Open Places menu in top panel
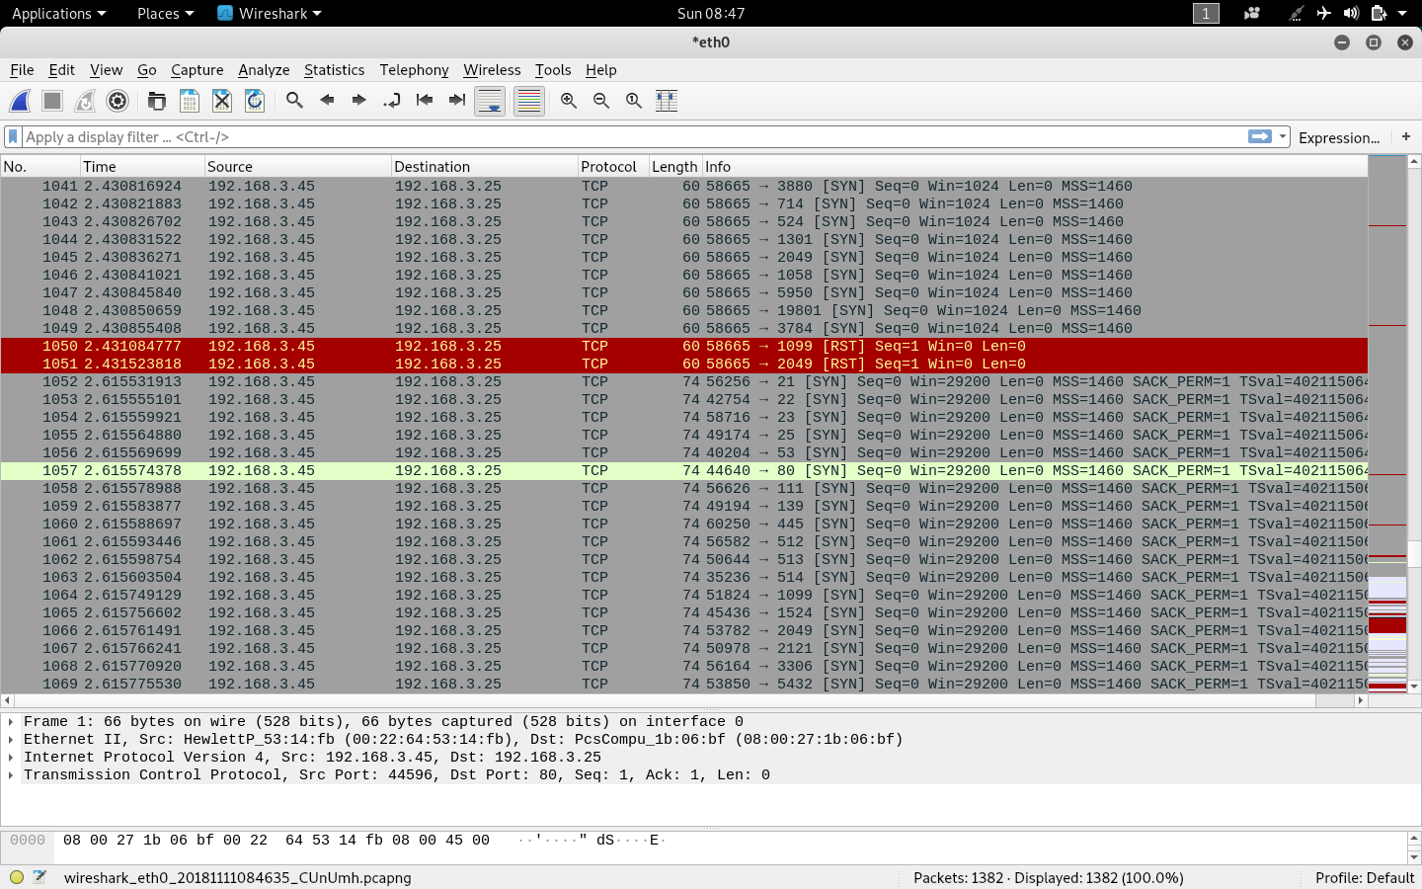Screen dimensions: 1422x889 point(165,14)
